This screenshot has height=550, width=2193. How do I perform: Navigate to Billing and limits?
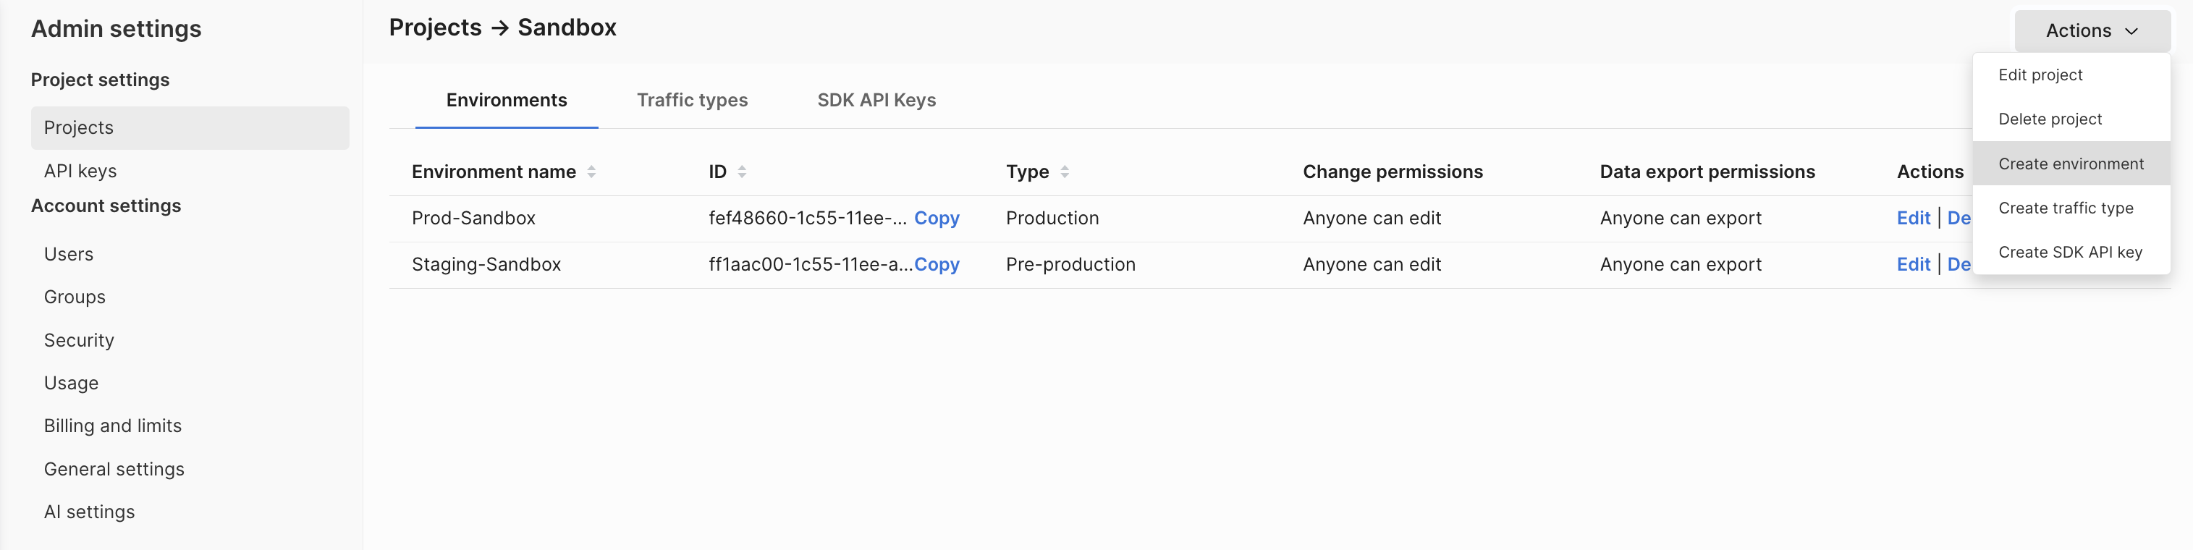113,426
